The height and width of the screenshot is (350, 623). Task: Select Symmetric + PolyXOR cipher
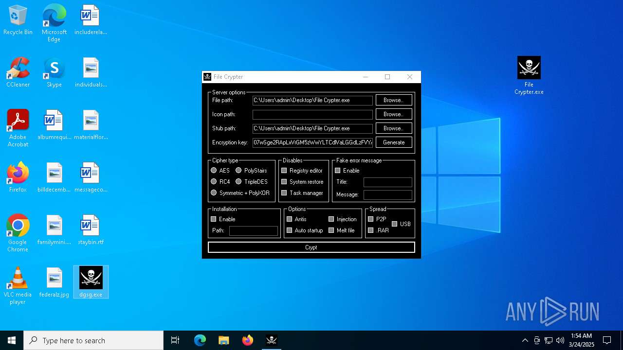(214, 193)
